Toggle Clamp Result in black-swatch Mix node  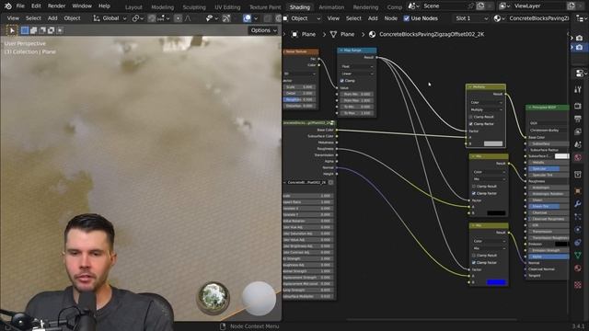474,186
